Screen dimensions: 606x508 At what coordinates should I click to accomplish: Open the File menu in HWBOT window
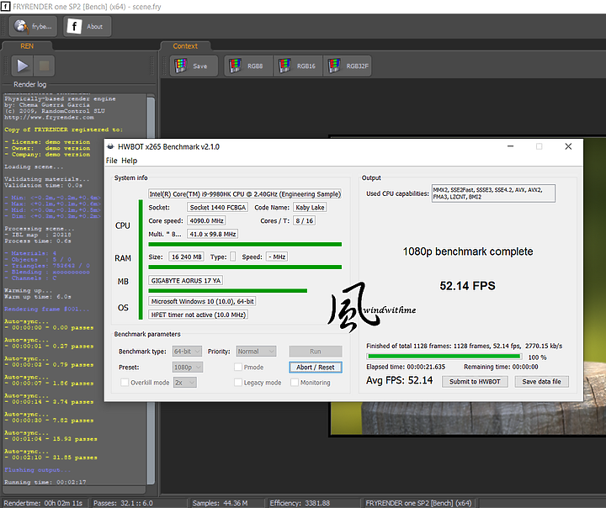[x=111, y=161]
